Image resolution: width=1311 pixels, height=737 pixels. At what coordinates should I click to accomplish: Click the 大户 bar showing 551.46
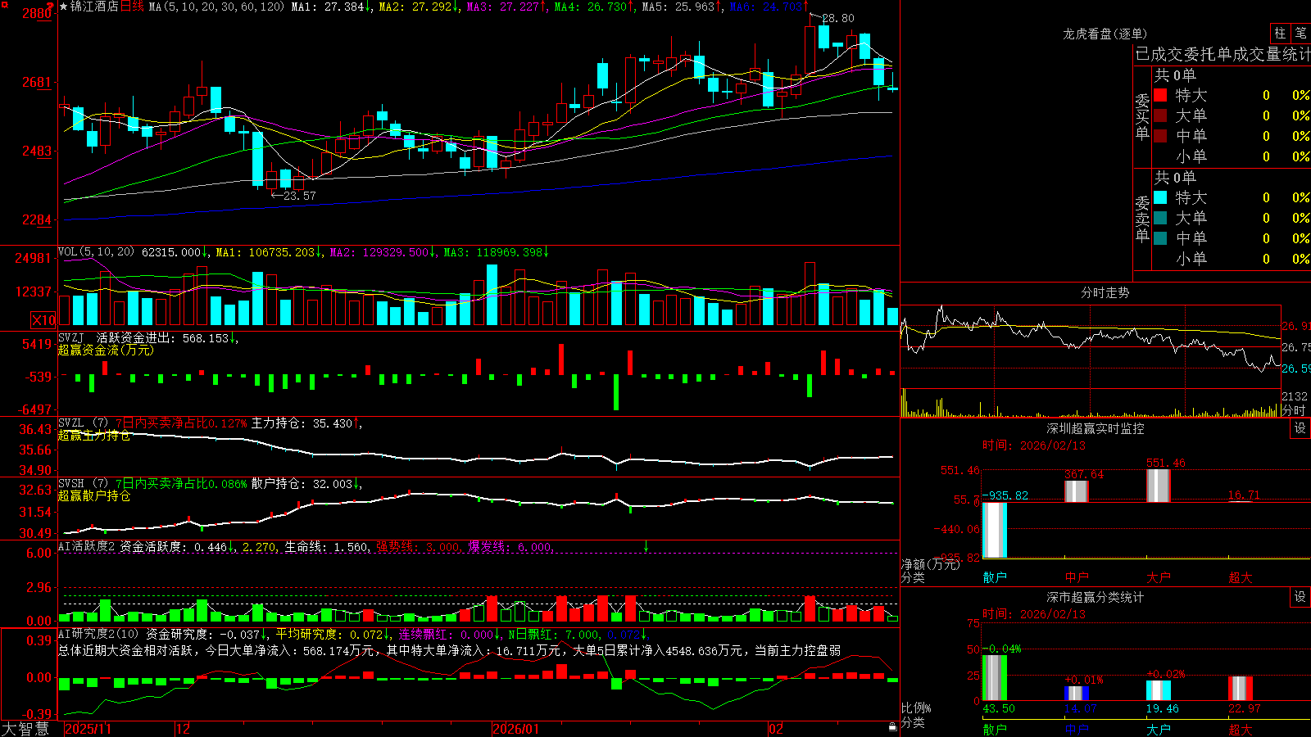[1159, 486]
